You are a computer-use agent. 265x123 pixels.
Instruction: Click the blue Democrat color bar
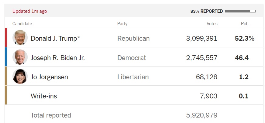coord(6,57)
